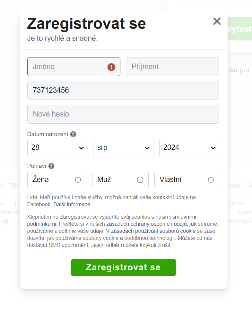Click the red error icon in Jméno field
Screen dimensions: 252x314
coord(111,67)
